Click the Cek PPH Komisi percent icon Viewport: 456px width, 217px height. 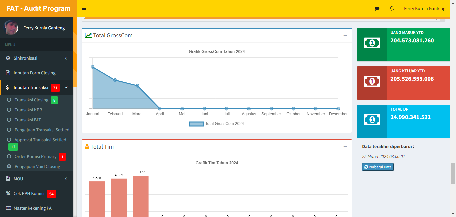click(8, 193)
